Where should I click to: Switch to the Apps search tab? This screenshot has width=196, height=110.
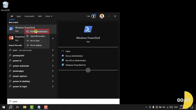tap(19, 16)
